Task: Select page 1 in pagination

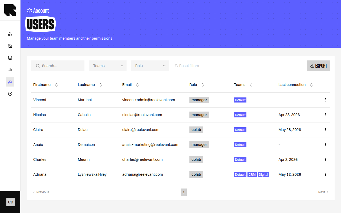Action: pos(184,192)
